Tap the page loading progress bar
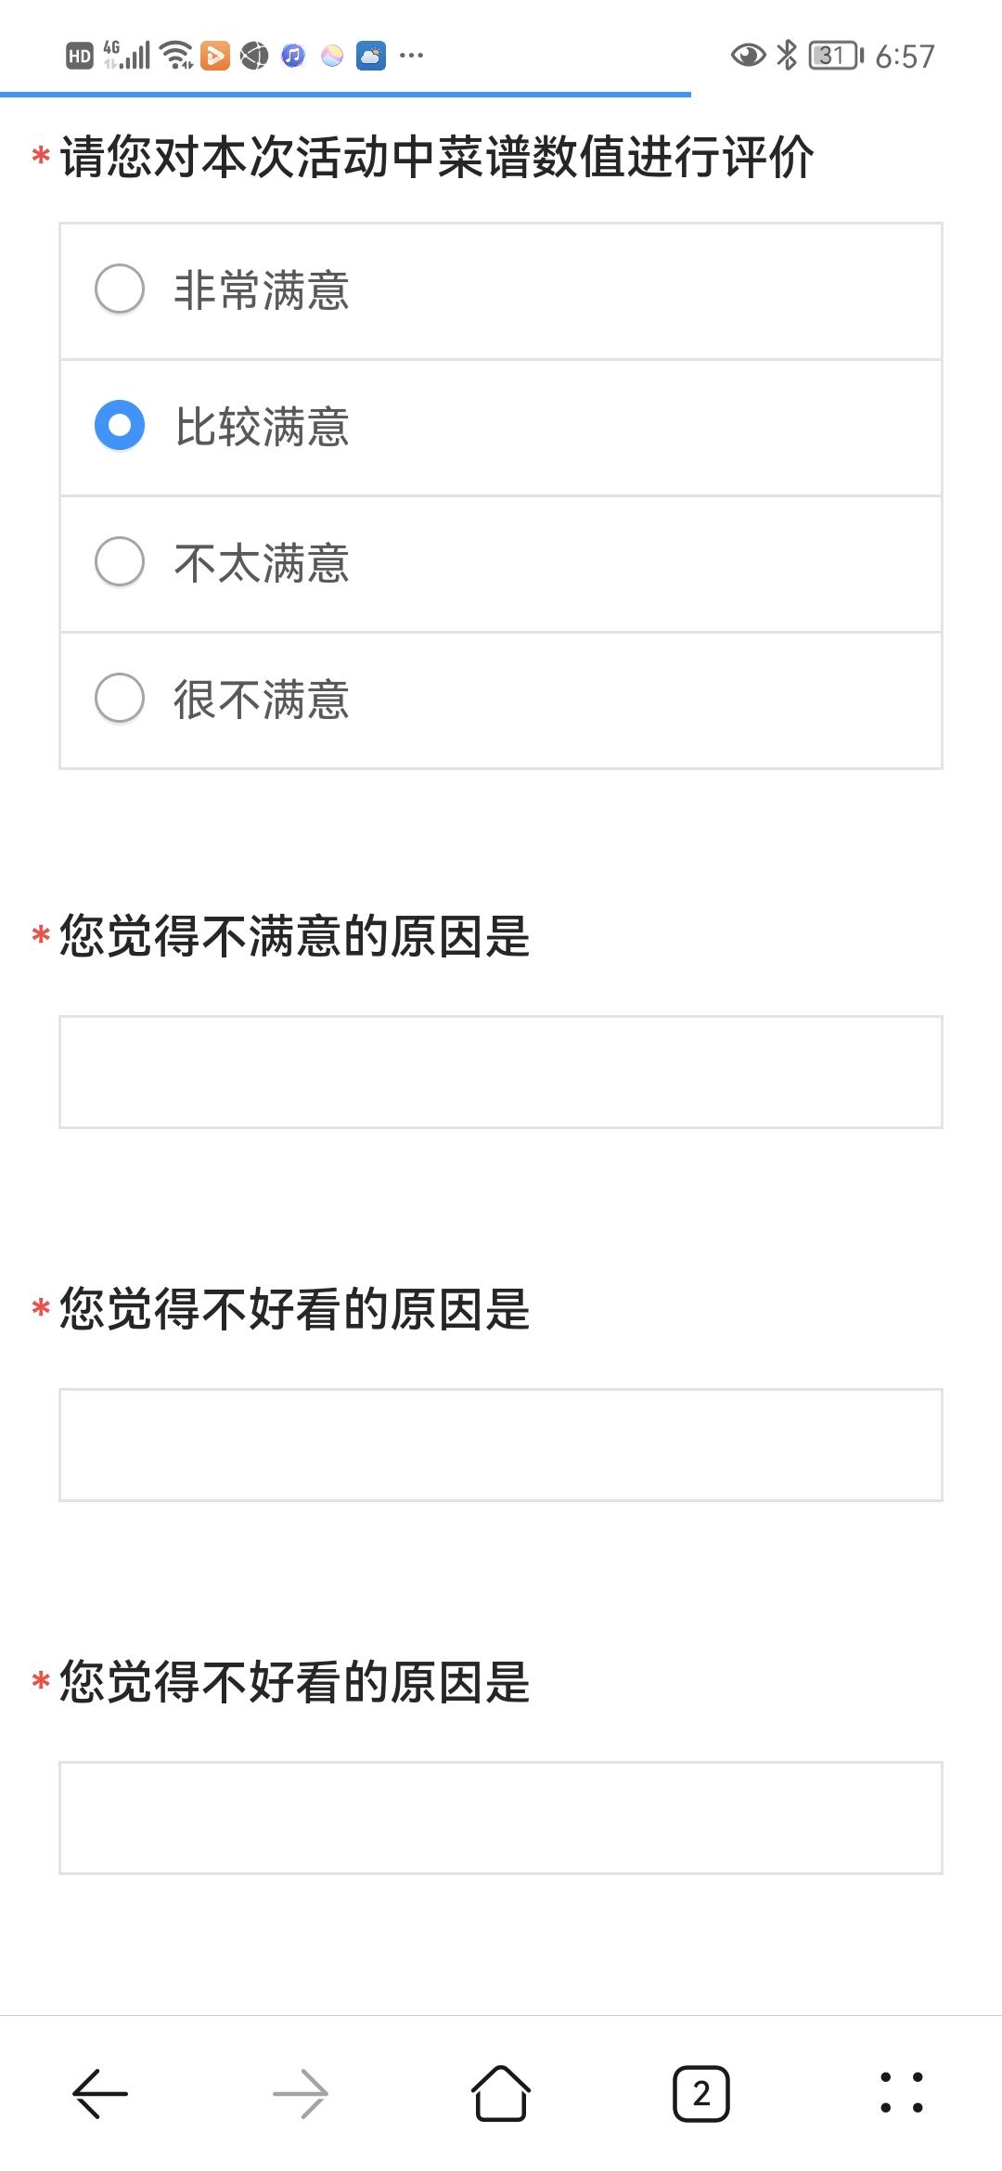 coord(345,94)
